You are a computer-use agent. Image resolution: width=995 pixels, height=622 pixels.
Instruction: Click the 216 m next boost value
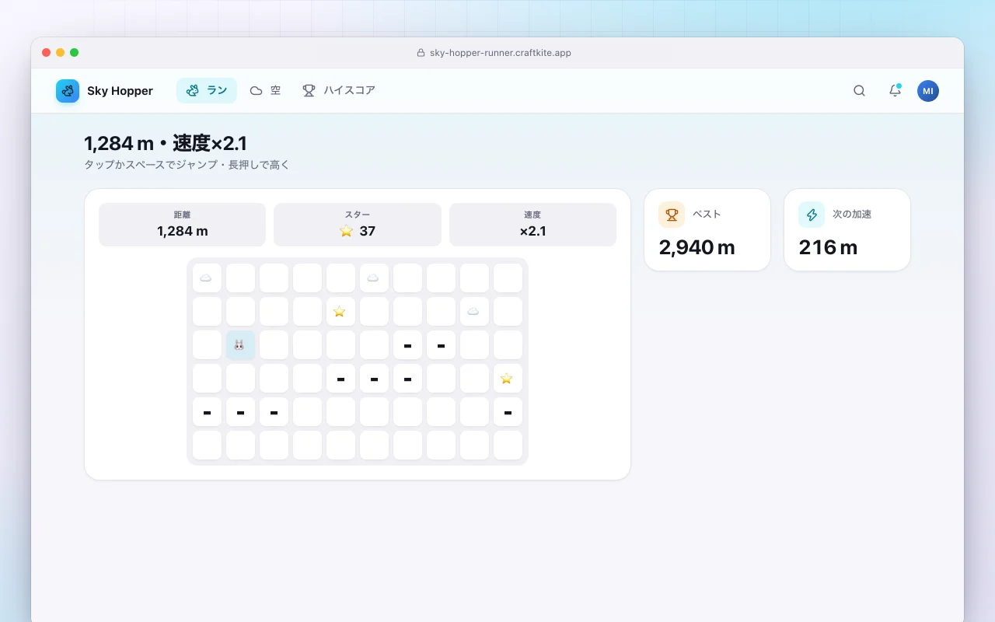coord(828,247)
